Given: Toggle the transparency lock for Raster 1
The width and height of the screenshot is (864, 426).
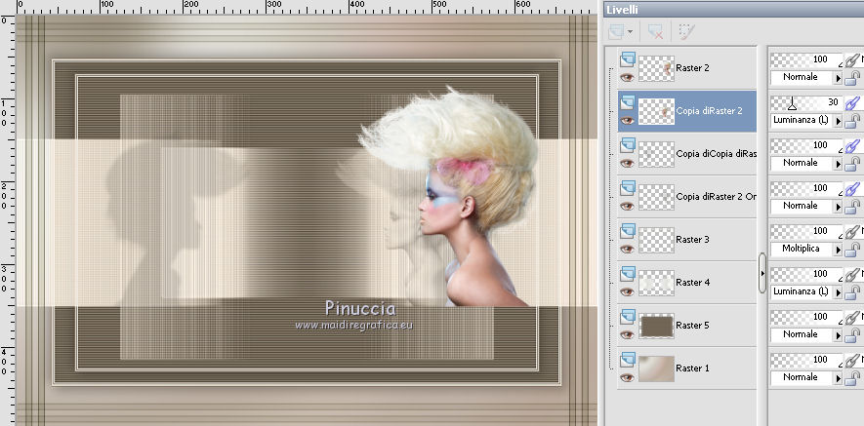Looking at the screenshot, I should point(852,378).
